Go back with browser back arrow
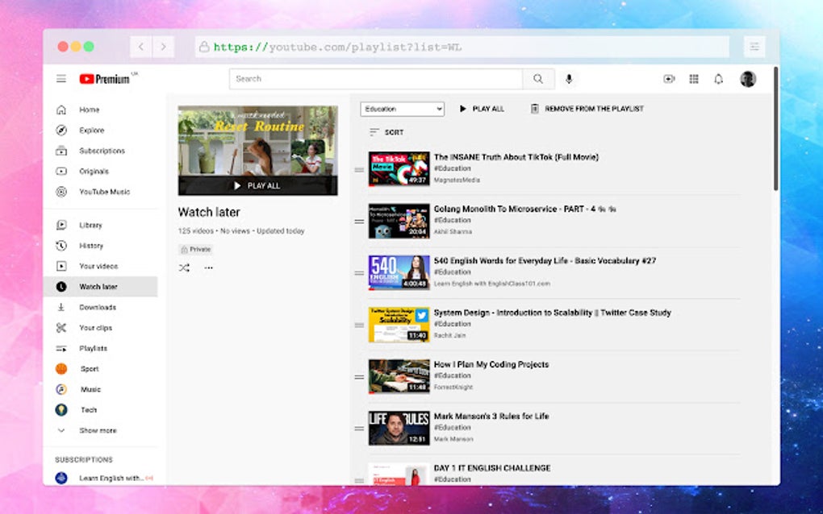Viewport: 823px width, 514px height. 140,47
